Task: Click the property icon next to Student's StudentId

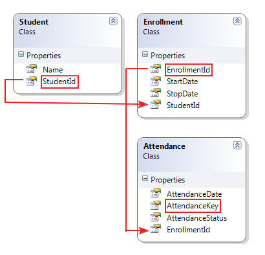Action: [x=32, y=81]
